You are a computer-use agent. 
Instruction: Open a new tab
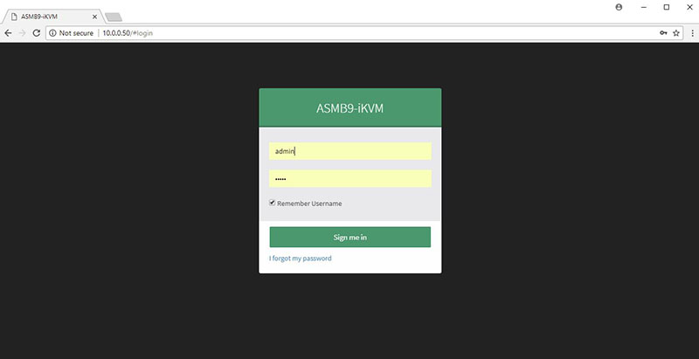tap(114, 17)
